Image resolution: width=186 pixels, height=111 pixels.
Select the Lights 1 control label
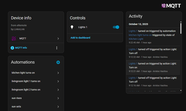(83, 27)
